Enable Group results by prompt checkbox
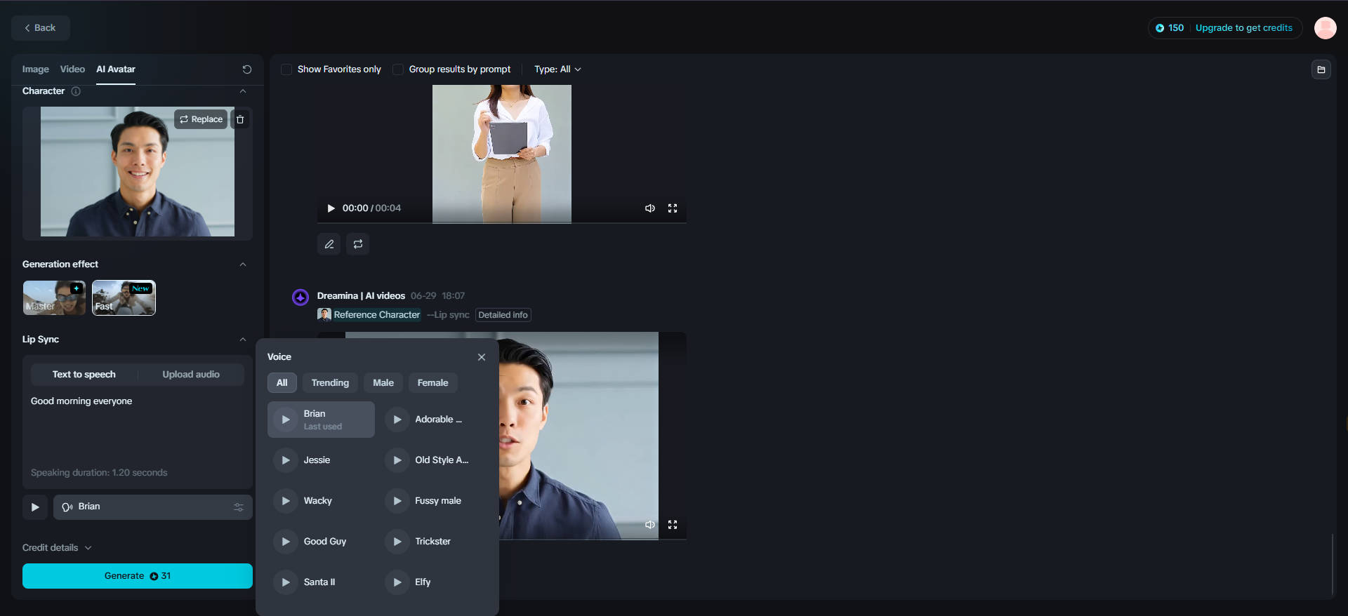Viewport: 1348px width, 616px height. pos(398,69)
